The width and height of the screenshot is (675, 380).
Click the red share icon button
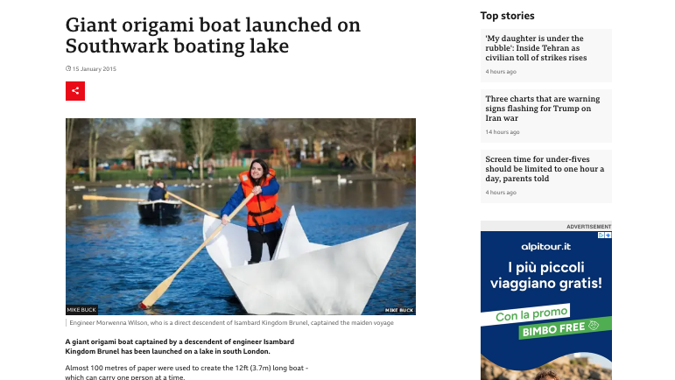click(x=75, y=91)
